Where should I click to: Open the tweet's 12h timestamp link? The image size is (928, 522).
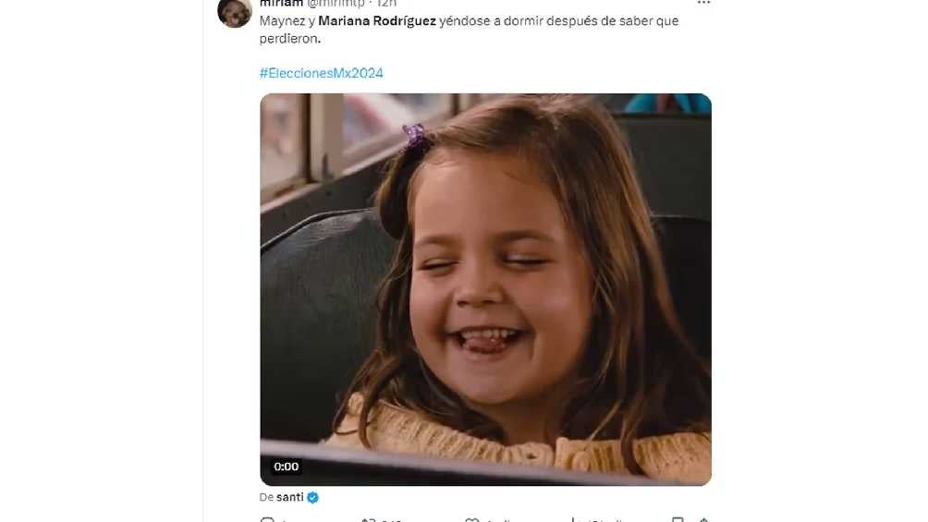(x=386, y=4)
